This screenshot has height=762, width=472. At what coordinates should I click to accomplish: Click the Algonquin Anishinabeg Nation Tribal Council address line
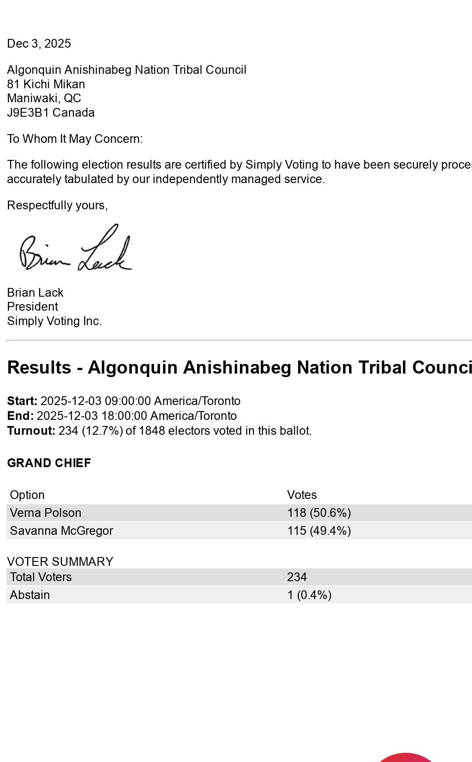[x=127, y=70]
